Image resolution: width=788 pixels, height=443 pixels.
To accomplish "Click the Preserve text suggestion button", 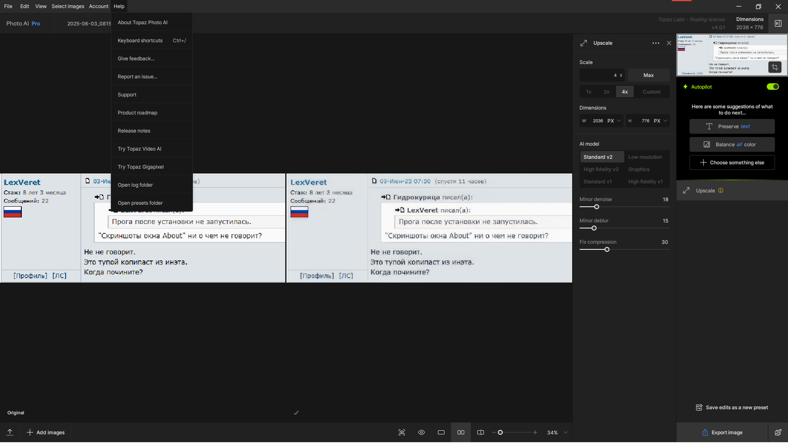I will click(x=732, y=126).
